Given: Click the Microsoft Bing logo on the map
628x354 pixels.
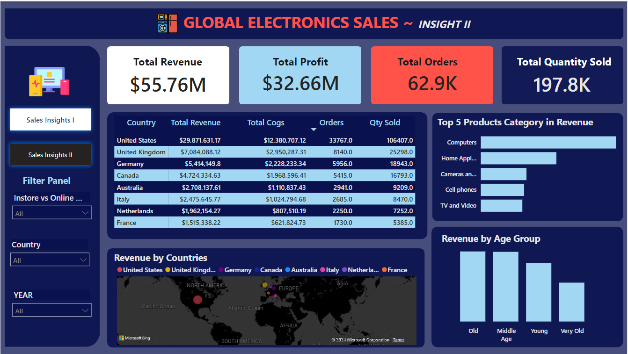Looking at the screenshot, I should pos(134,338).
